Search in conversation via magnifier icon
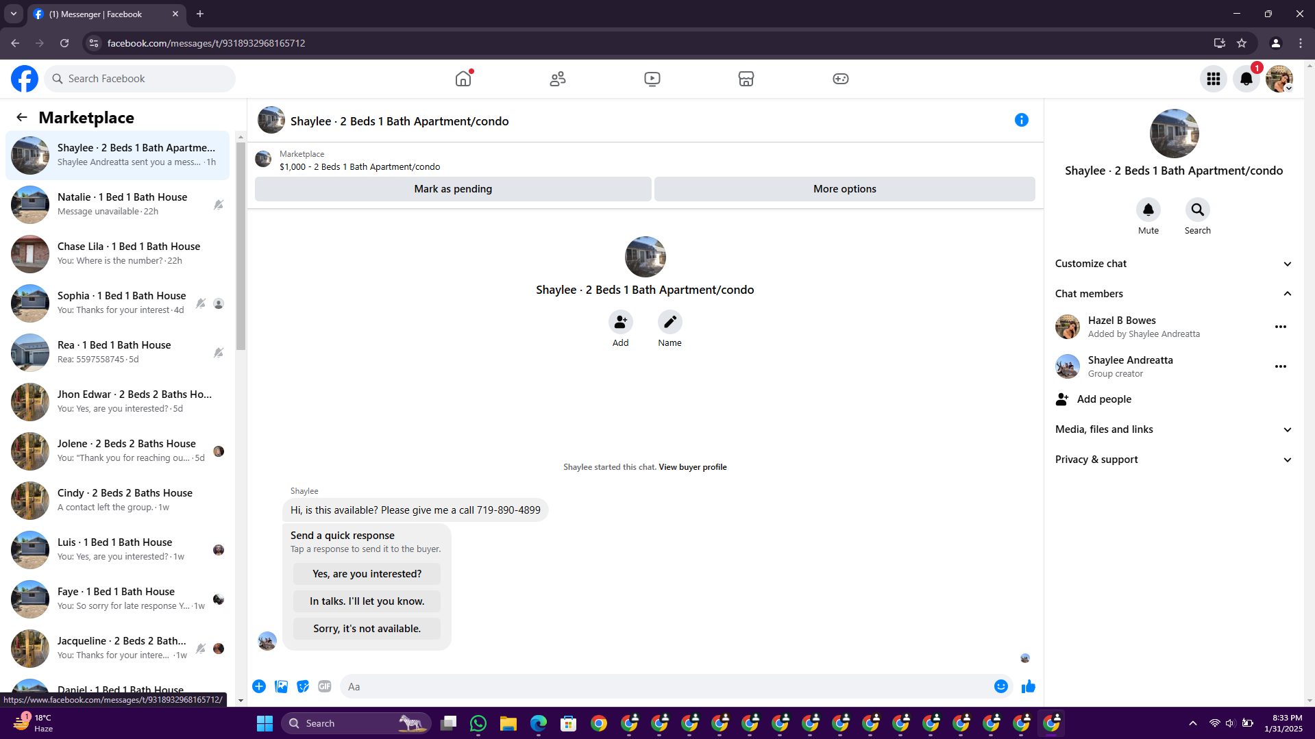1315x739 pixels. click(1198, 210)
